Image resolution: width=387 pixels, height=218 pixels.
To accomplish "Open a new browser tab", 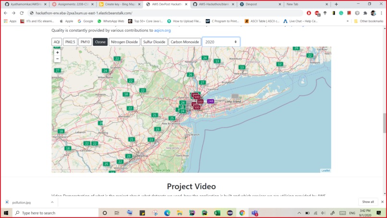I will 336,4.
